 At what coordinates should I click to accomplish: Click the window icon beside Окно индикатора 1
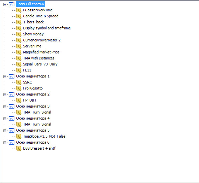tap(12, 76)
